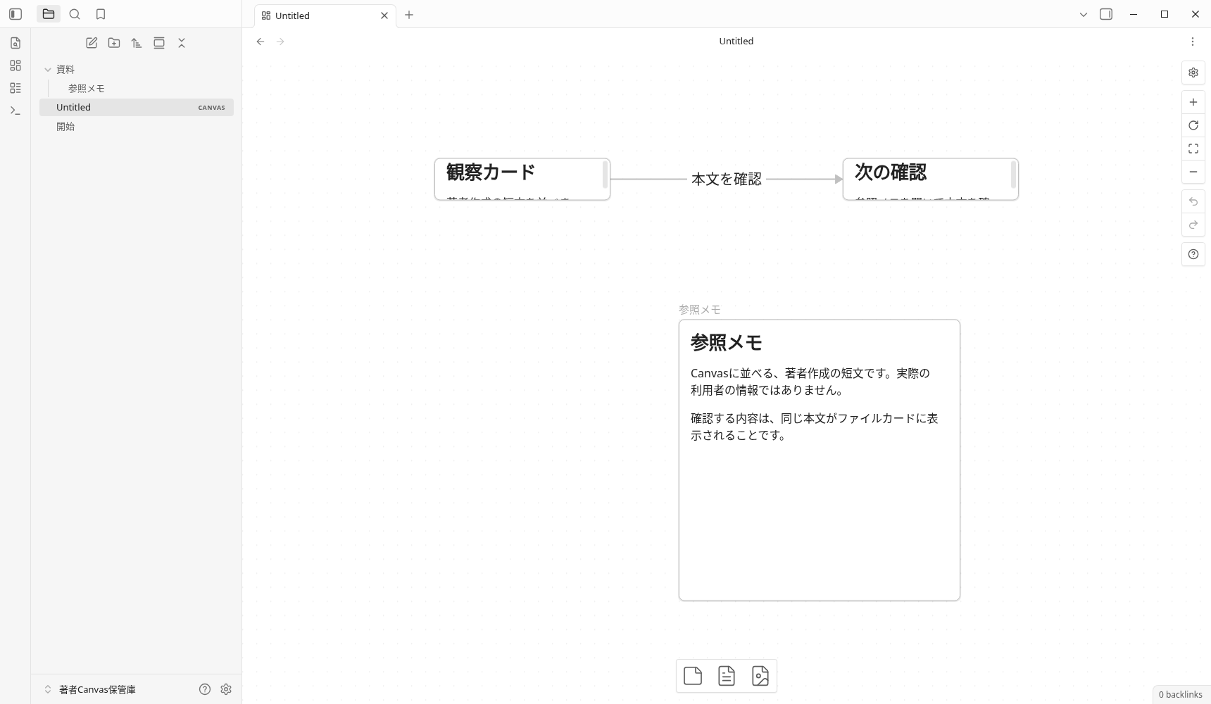Zoom canvas to fit
Viewport: 1211px width, 704px height.
pyautogui.click(x=1193, y=149)
